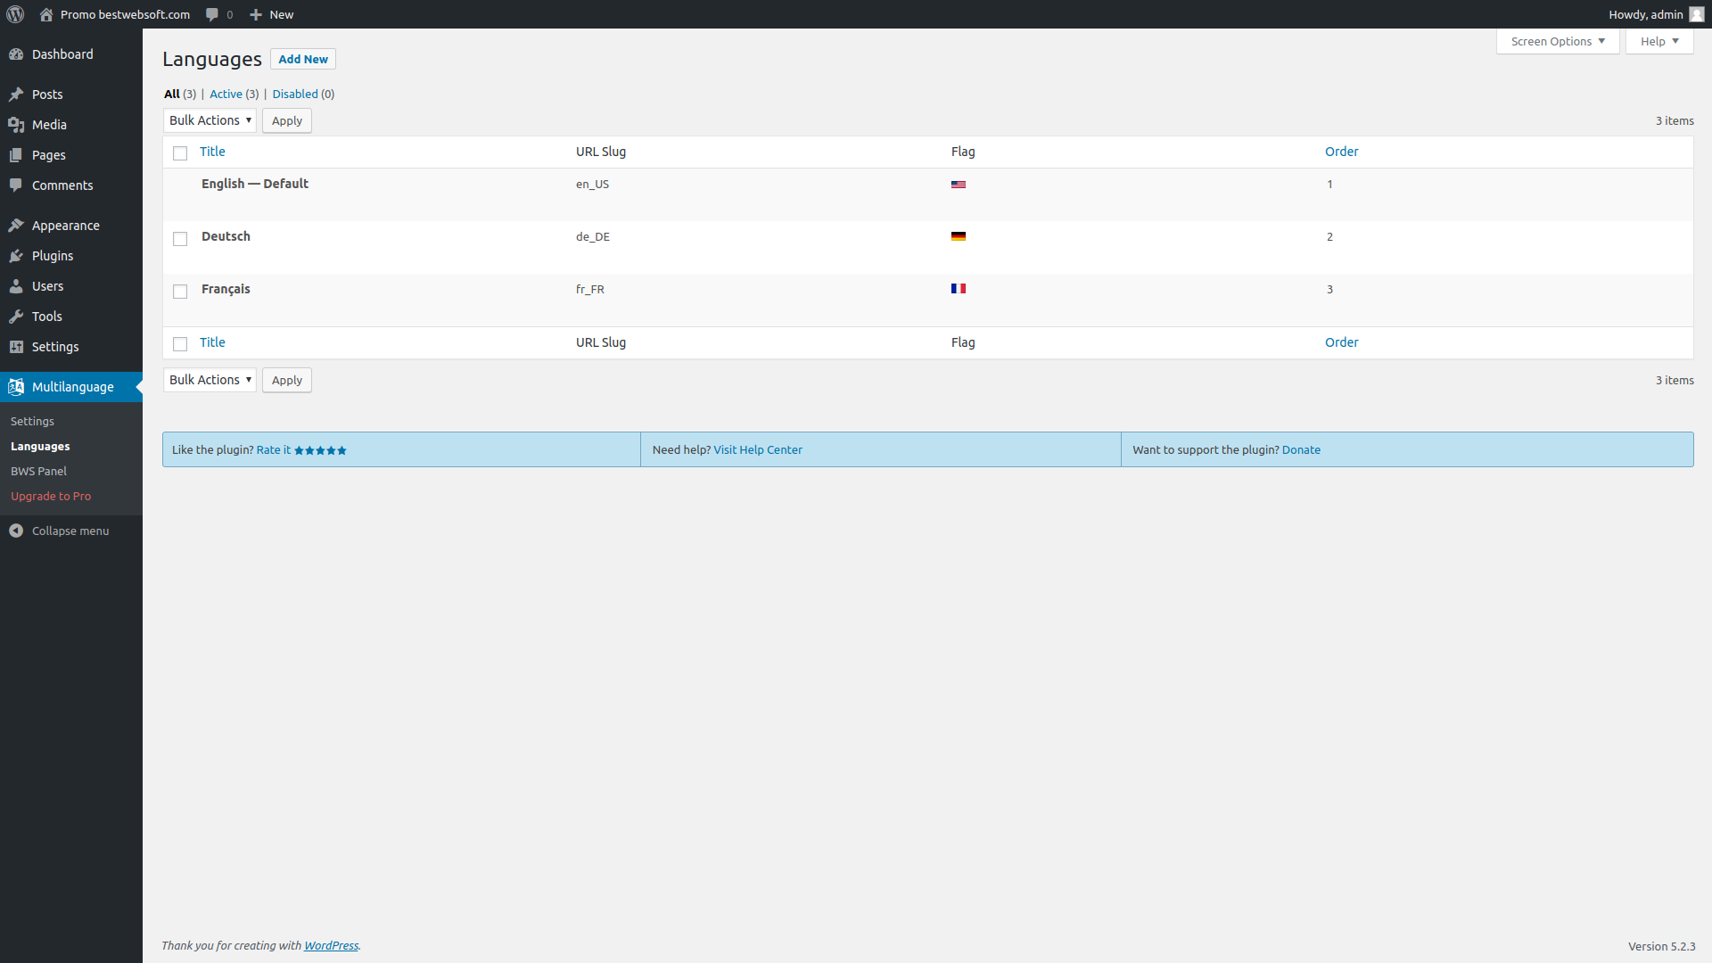This screenshot has height=963, width=1712.
Task: Click the US flag icon
Action: click(959, 185)
